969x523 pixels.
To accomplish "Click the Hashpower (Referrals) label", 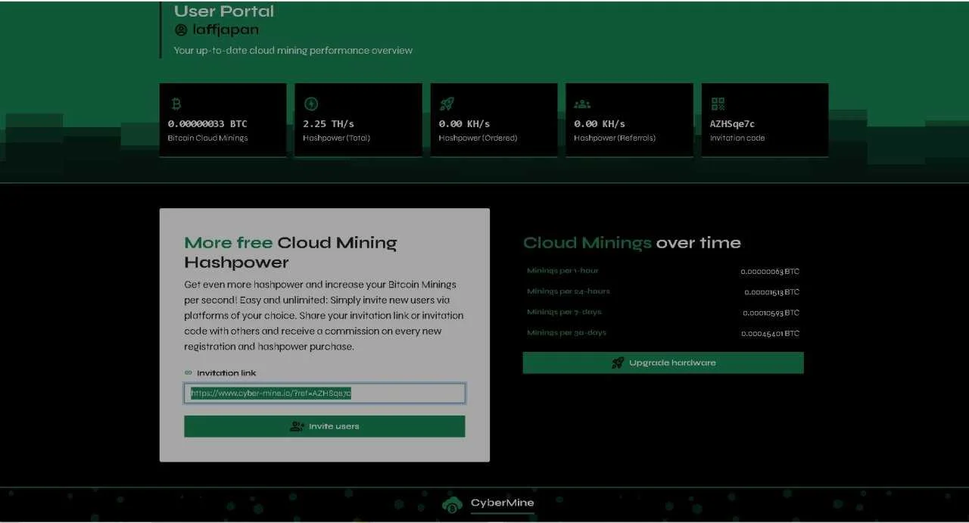I will (615, 139).
